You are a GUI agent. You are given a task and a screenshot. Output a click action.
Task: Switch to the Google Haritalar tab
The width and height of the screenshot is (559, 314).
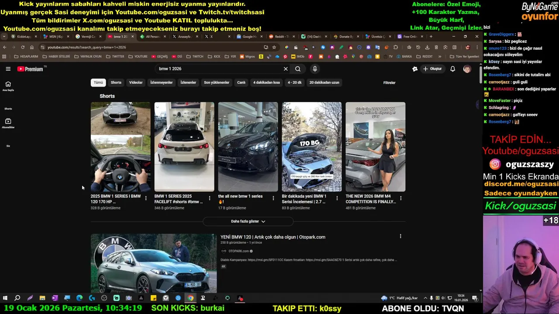click(x=250, y=37)
